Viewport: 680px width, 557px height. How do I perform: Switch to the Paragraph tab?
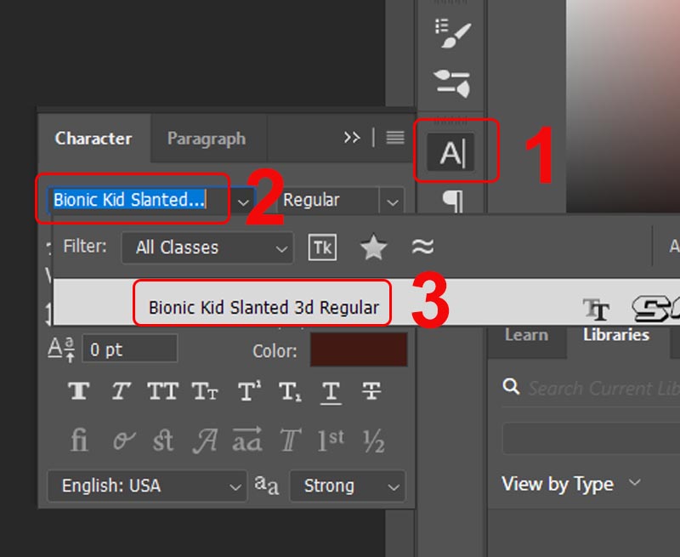pos(207,138)
